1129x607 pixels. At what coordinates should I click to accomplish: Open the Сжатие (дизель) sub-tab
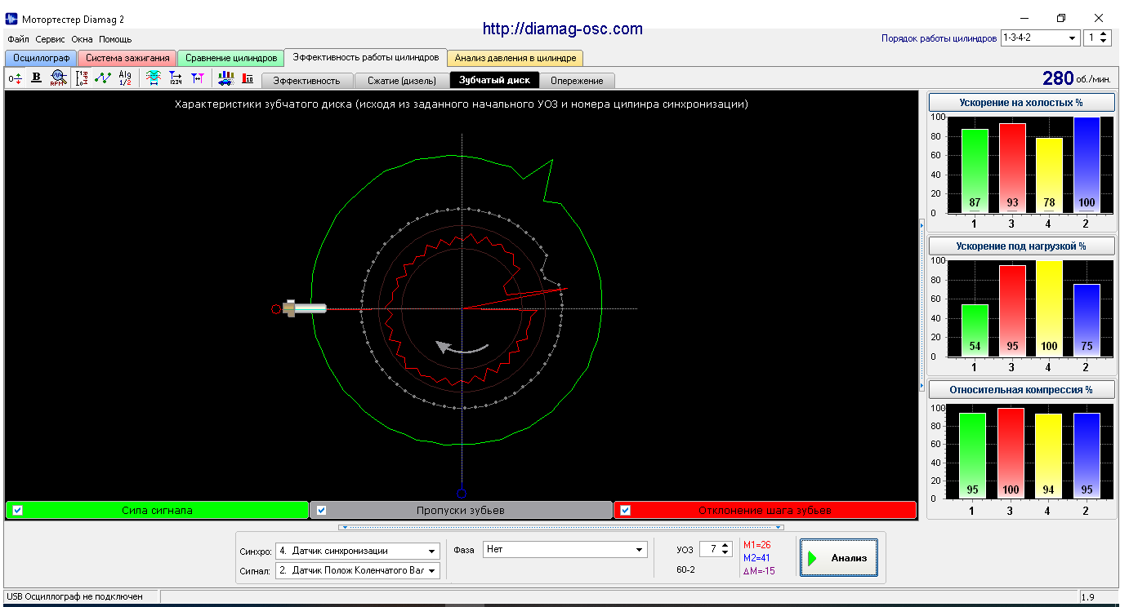pos(402,81)
